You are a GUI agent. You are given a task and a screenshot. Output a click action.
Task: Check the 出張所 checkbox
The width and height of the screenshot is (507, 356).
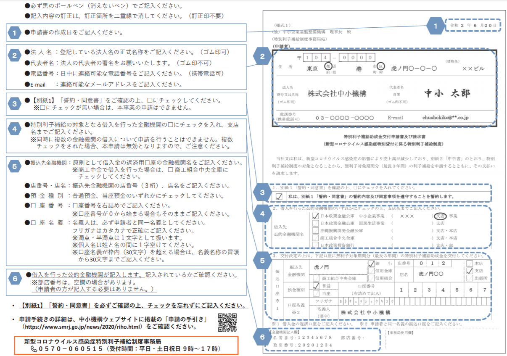470,278
